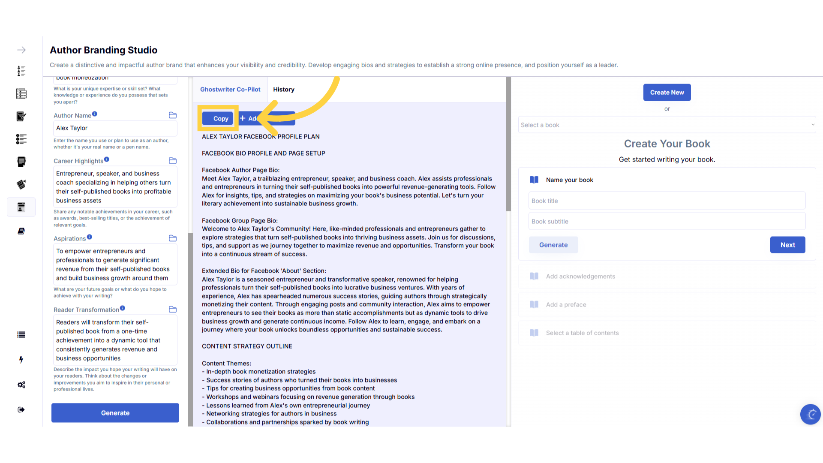Open the Select a book dropdown
The height and width of the screenshot is (463, 823).
pyautogui.click(x=667, y=125)
